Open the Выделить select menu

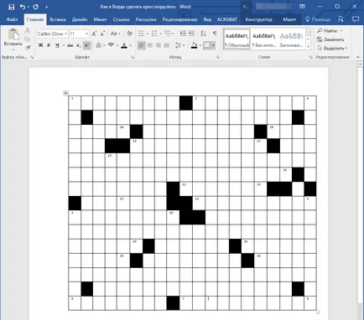click(x=332, y=48)
